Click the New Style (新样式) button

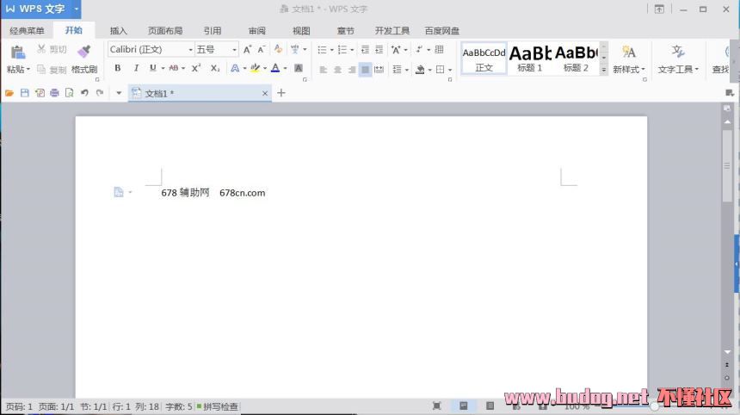point(629,58)
